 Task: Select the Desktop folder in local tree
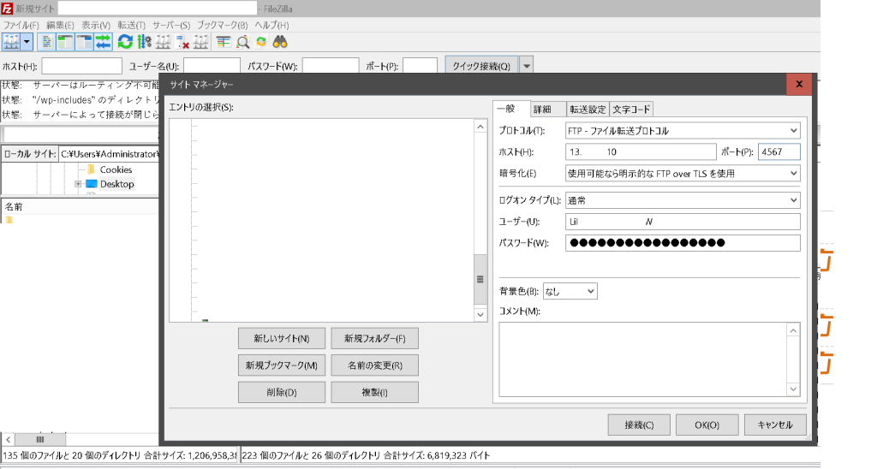116,184
